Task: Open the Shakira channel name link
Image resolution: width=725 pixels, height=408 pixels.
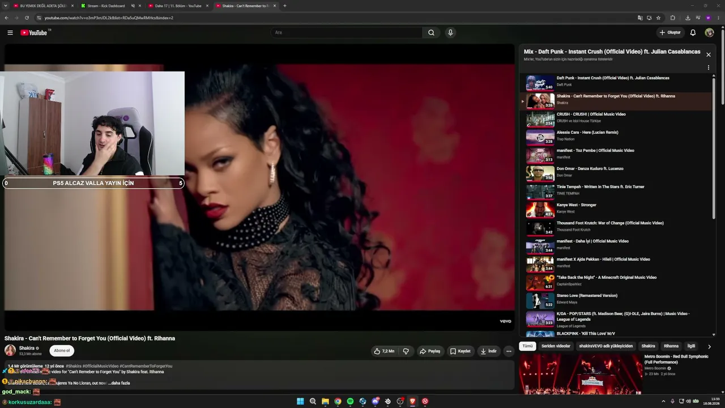Action: [x=27, y=348]
